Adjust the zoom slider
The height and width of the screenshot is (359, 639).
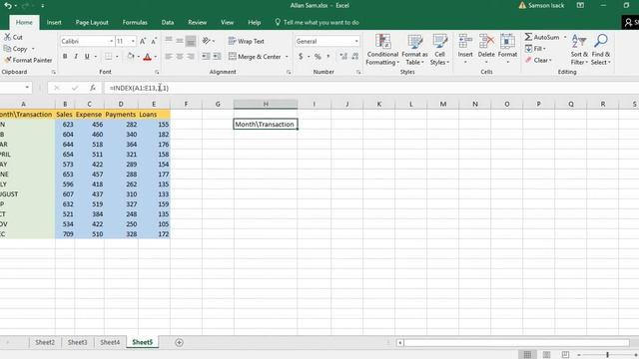tap(607, 355)
